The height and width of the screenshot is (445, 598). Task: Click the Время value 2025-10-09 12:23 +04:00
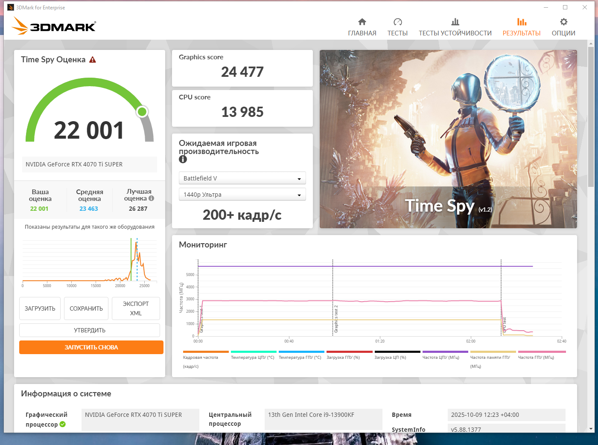pos(507,415)
